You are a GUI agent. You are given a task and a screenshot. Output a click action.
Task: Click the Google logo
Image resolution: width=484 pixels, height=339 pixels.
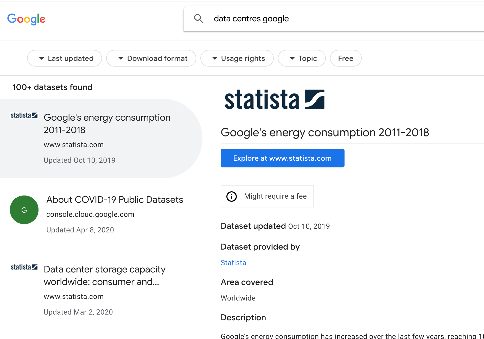pyautogui.click(x=26, y=19)
